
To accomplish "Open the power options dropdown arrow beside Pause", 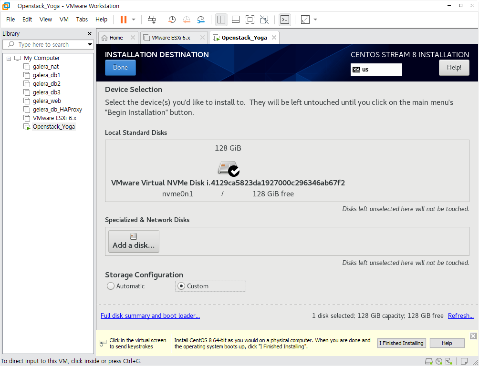I will [x=134, y=20].
